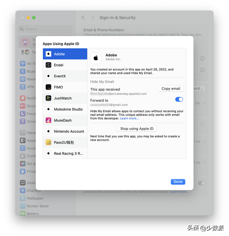Click the Apple logo icon beside EventX
This screenshot has width=229, height=236.
(48, 76)
